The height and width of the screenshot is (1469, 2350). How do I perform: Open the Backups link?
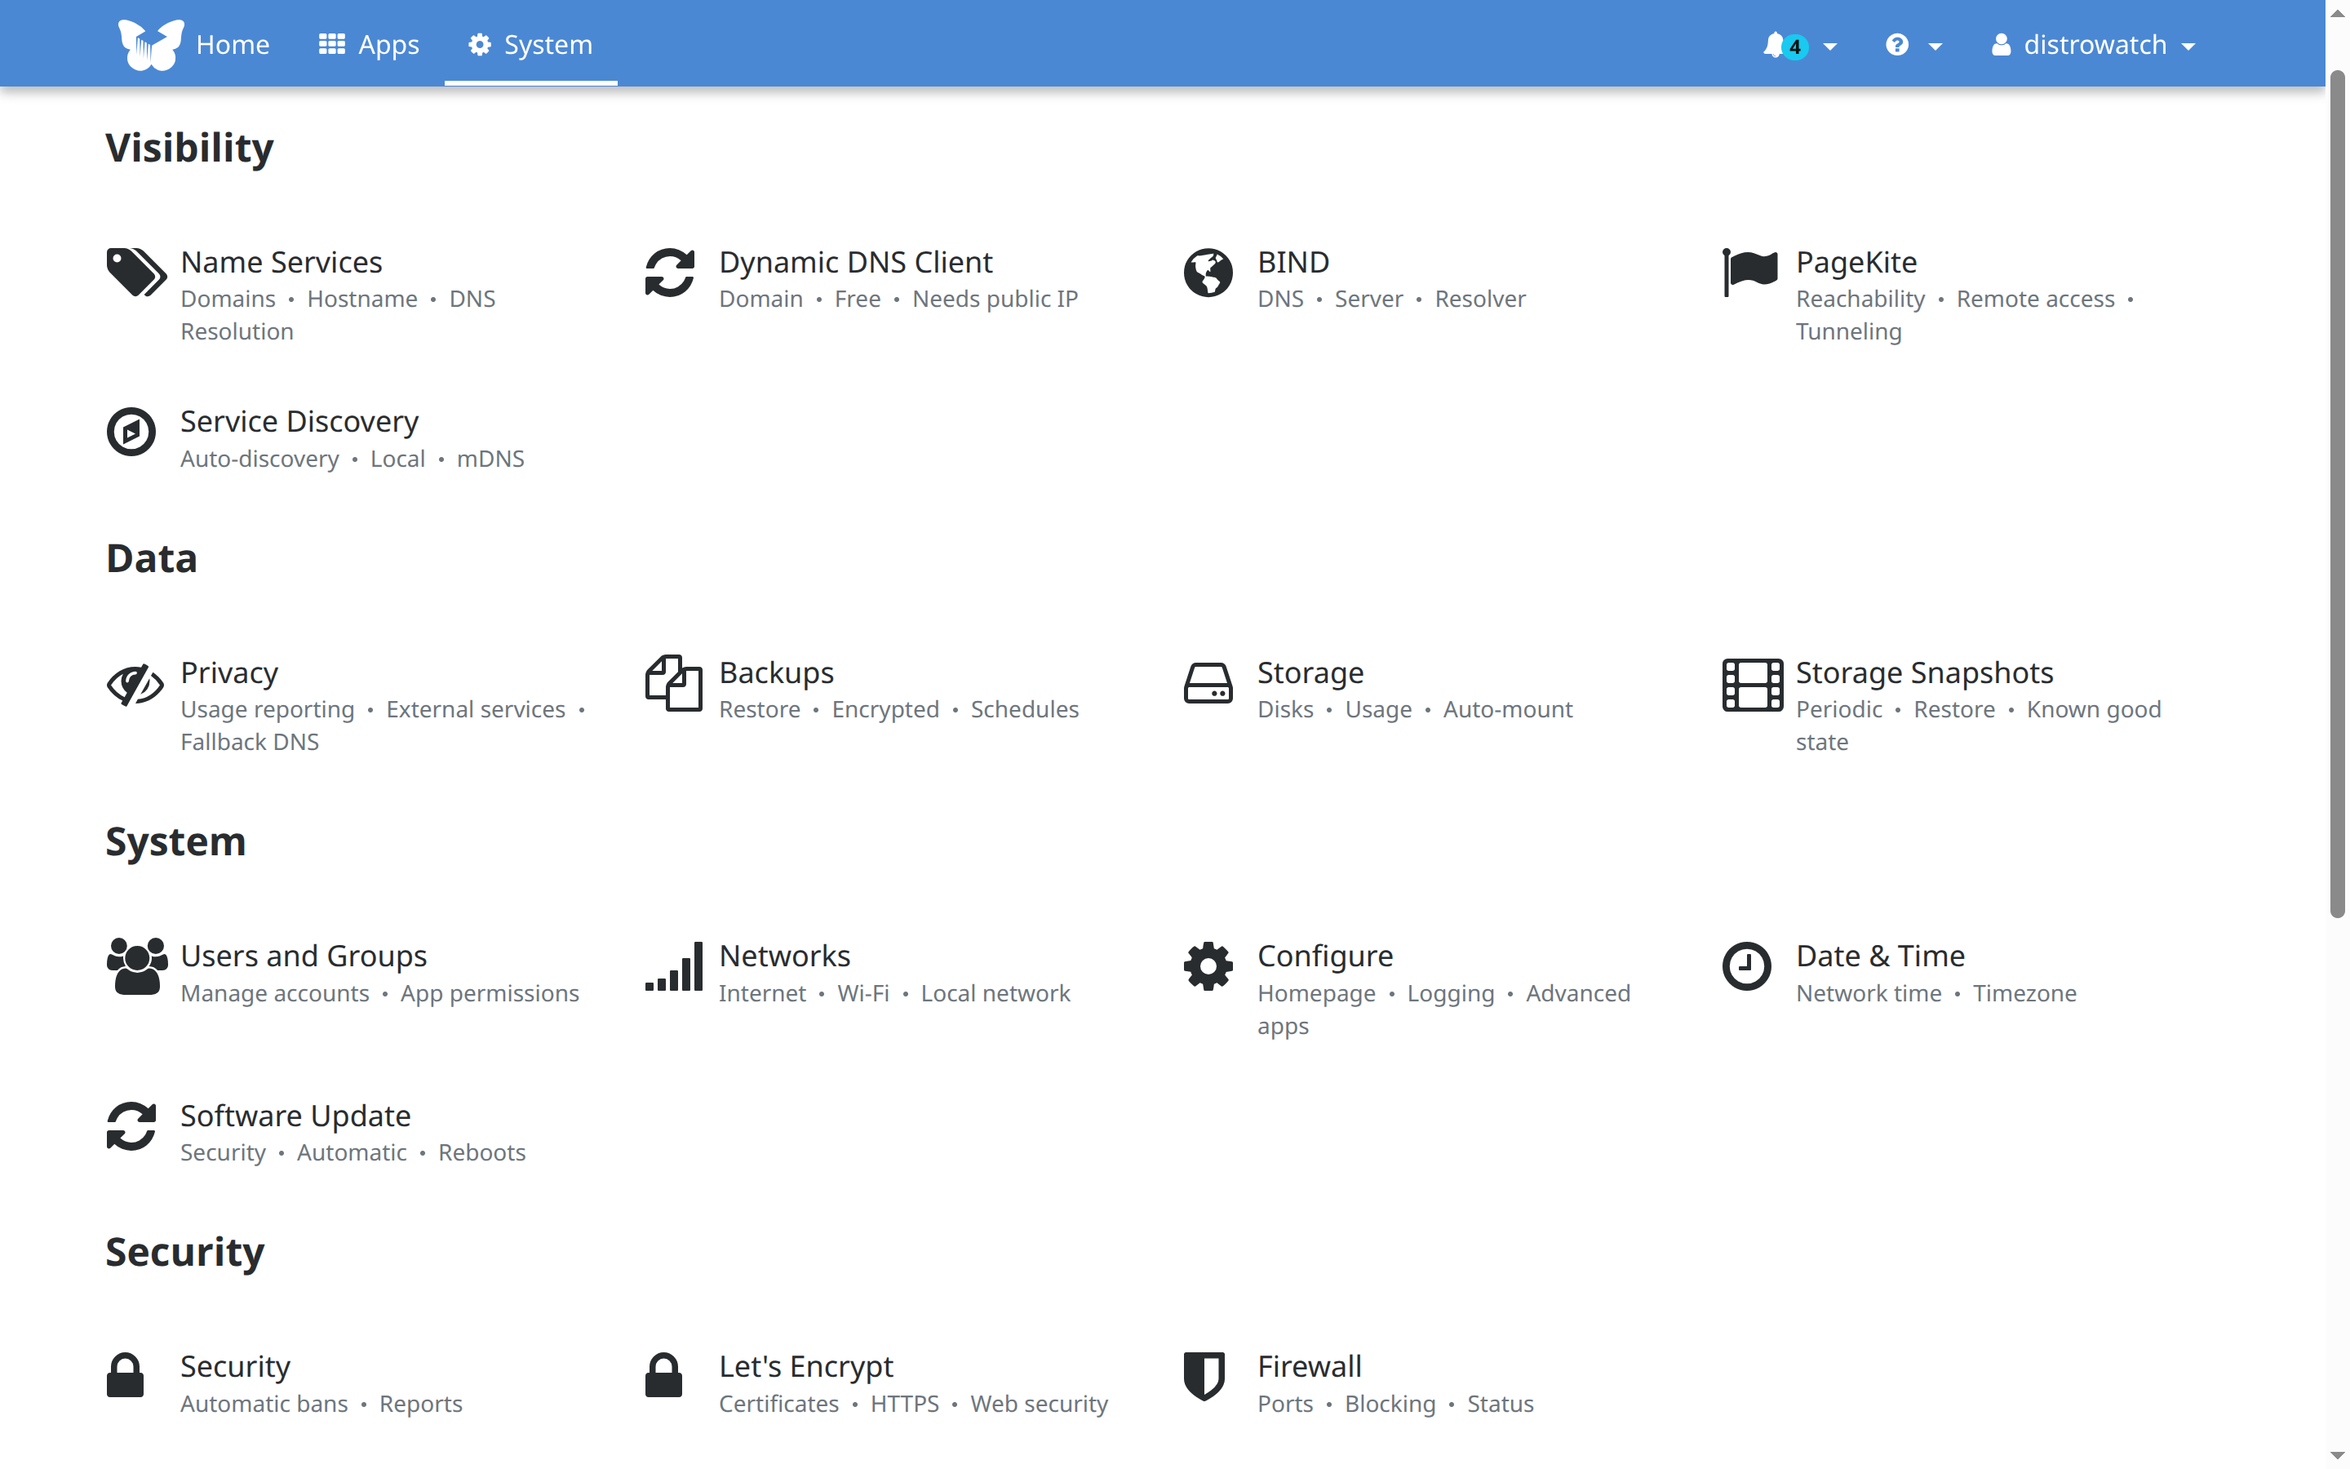click(x=776, y=672)
